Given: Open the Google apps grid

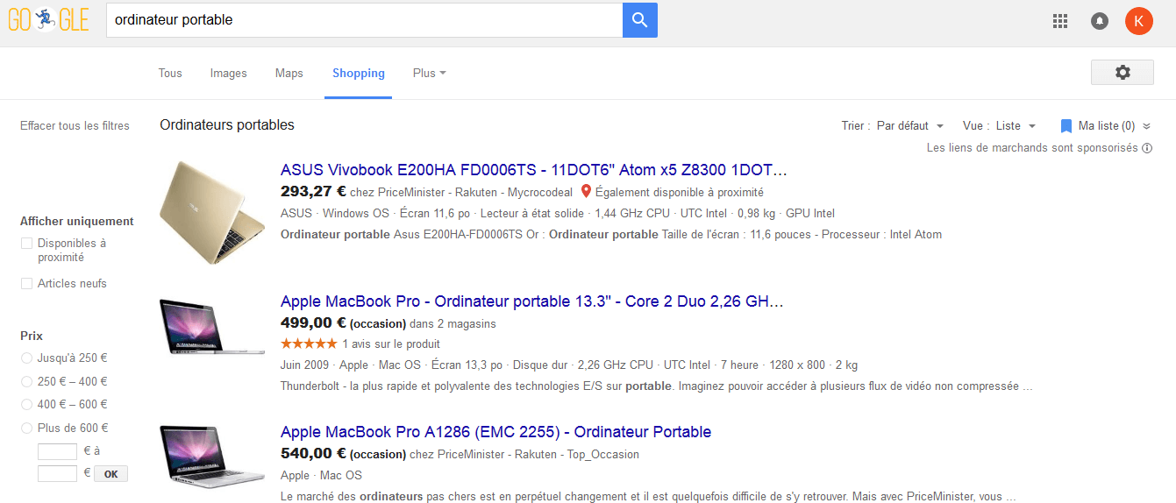Looking at the screenshot, I should (1060, 21).
